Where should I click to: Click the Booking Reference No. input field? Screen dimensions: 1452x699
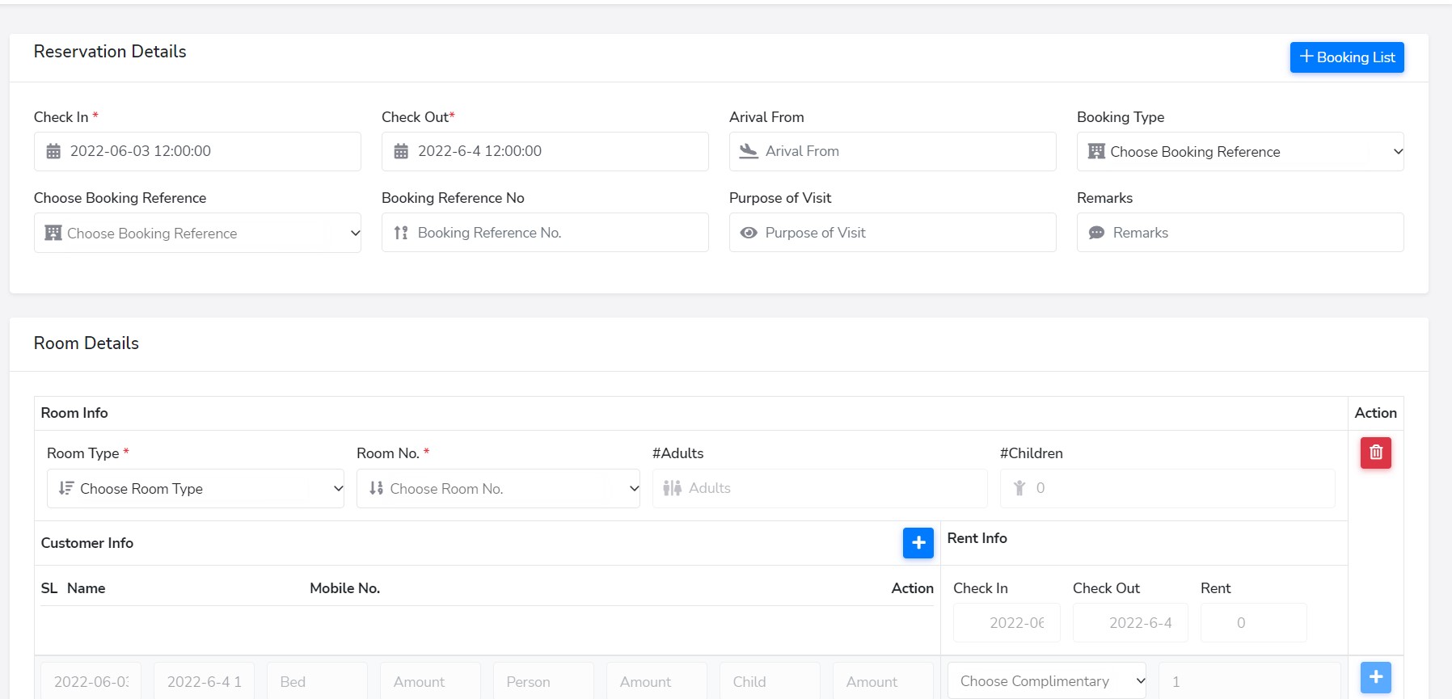(x=558, y=233)
